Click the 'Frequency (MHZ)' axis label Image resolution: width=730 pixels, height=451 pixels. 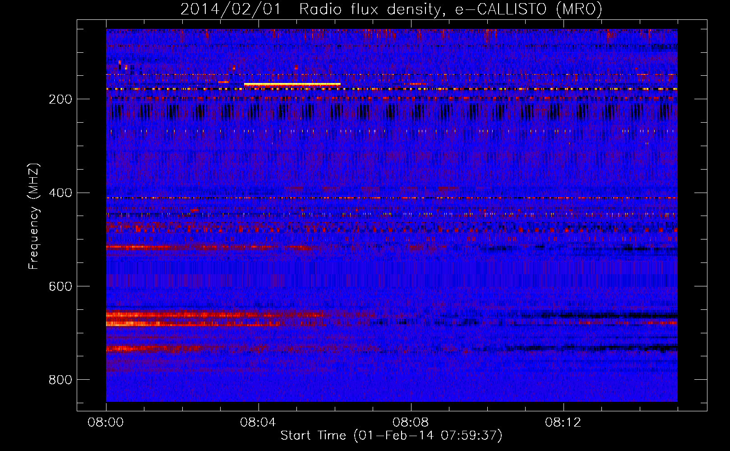33,216
